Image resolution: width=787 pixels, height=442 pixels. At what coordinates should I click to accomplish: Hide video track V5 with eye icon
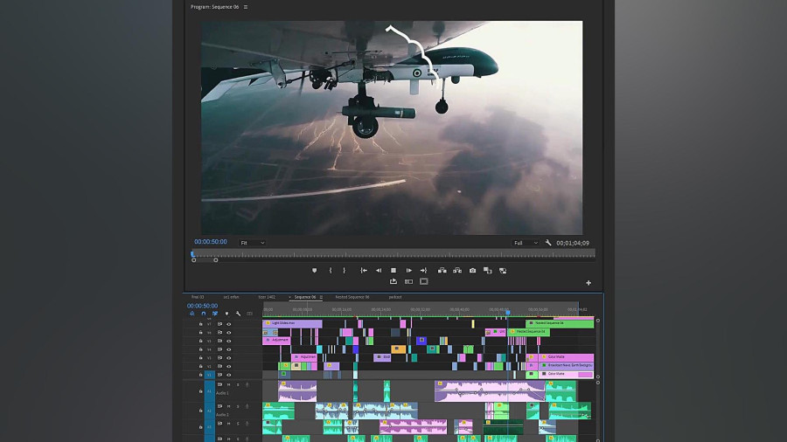(x=229, y=342)
